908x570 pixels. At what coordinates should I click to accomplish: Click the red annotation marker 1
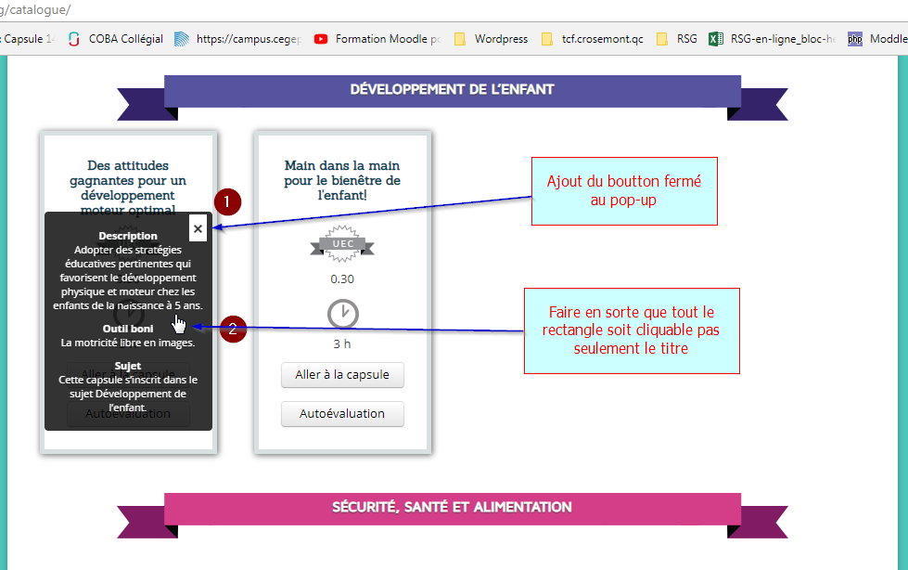(x=227, y=201)
